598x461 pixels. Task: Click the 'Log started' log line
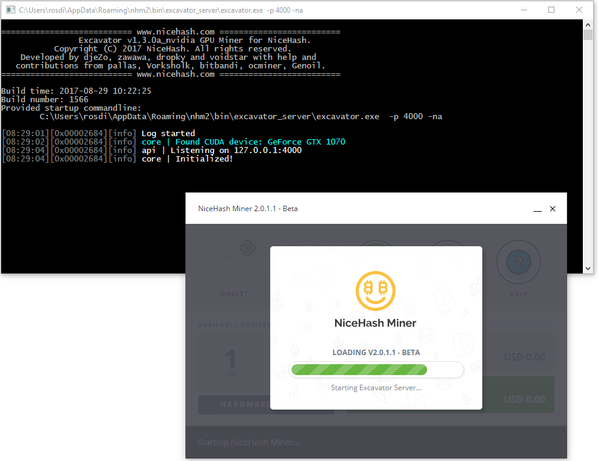[168, 133]
